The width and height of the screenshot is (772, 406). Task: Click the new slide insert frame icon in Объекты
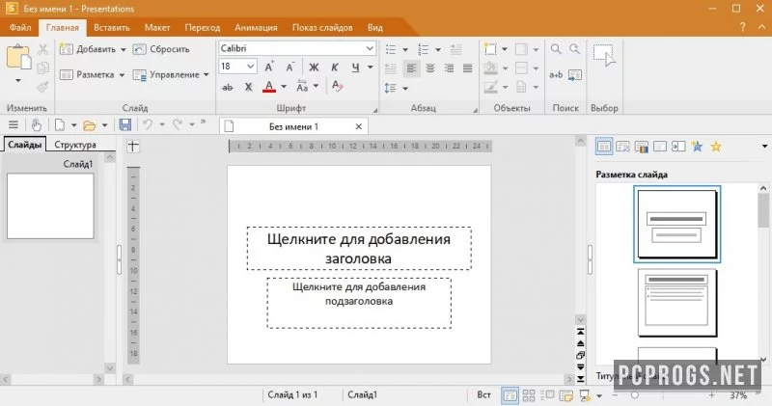click(490, 49)
